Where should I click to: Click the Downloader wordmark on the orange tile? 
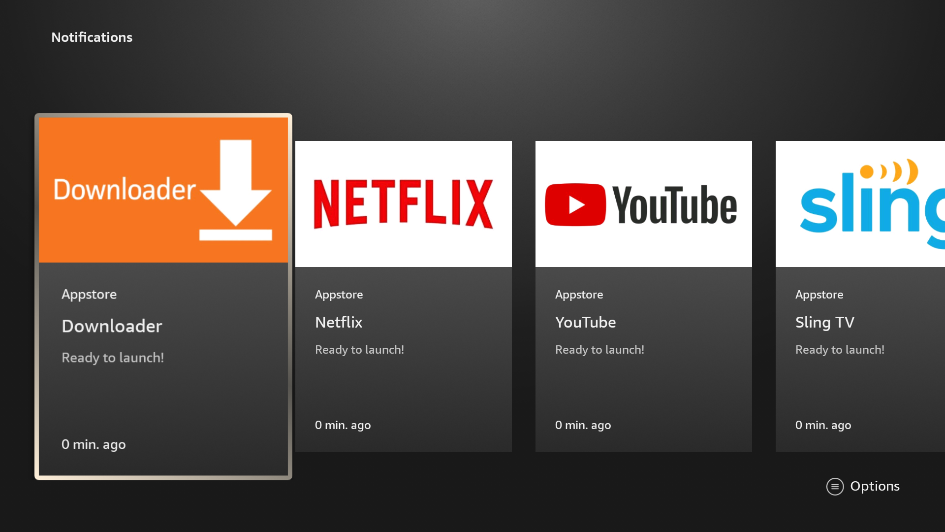pyautogui.click(x=125, y=189)
